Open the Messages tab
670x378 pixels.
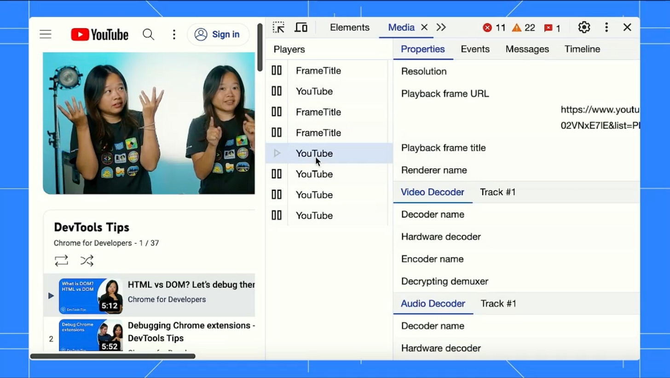pos(527,49)
